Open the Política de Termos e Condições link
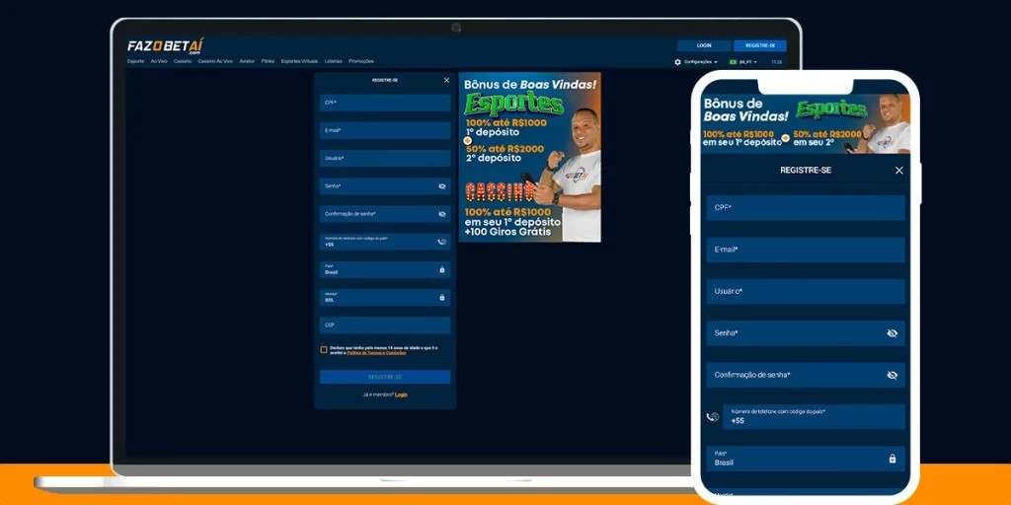1011x505 pixels. pos(376,353)
